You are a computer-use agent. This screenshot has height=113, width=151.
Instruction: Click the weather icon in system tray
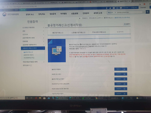[x=137, y=98]
